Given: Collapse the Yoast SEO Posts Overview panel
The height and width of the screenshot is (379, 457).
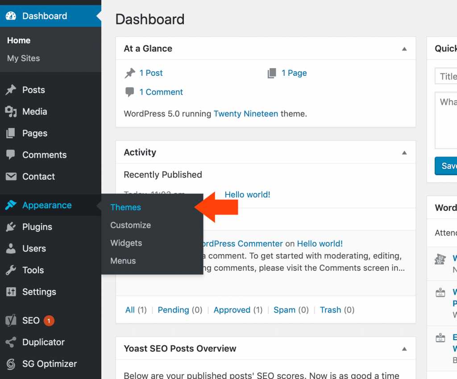Looking at the screenshot, I should click(404, 349).
